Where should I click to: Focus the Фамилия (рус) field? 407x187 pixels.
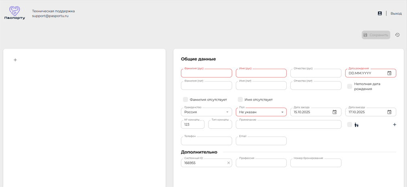[207, 73]
